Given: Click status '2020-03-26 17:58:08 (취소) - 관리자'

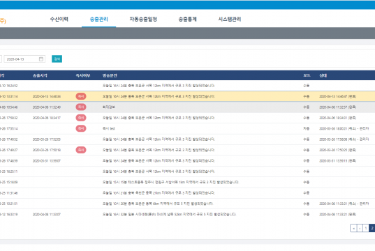Looking at the screenshot, I should 344,139.
